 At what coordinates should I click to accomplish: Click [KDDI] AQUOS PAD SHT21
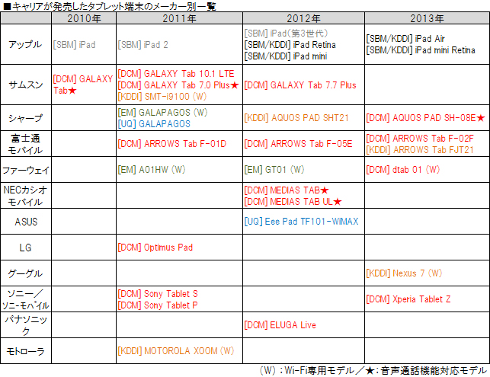(x=296, y=118)
